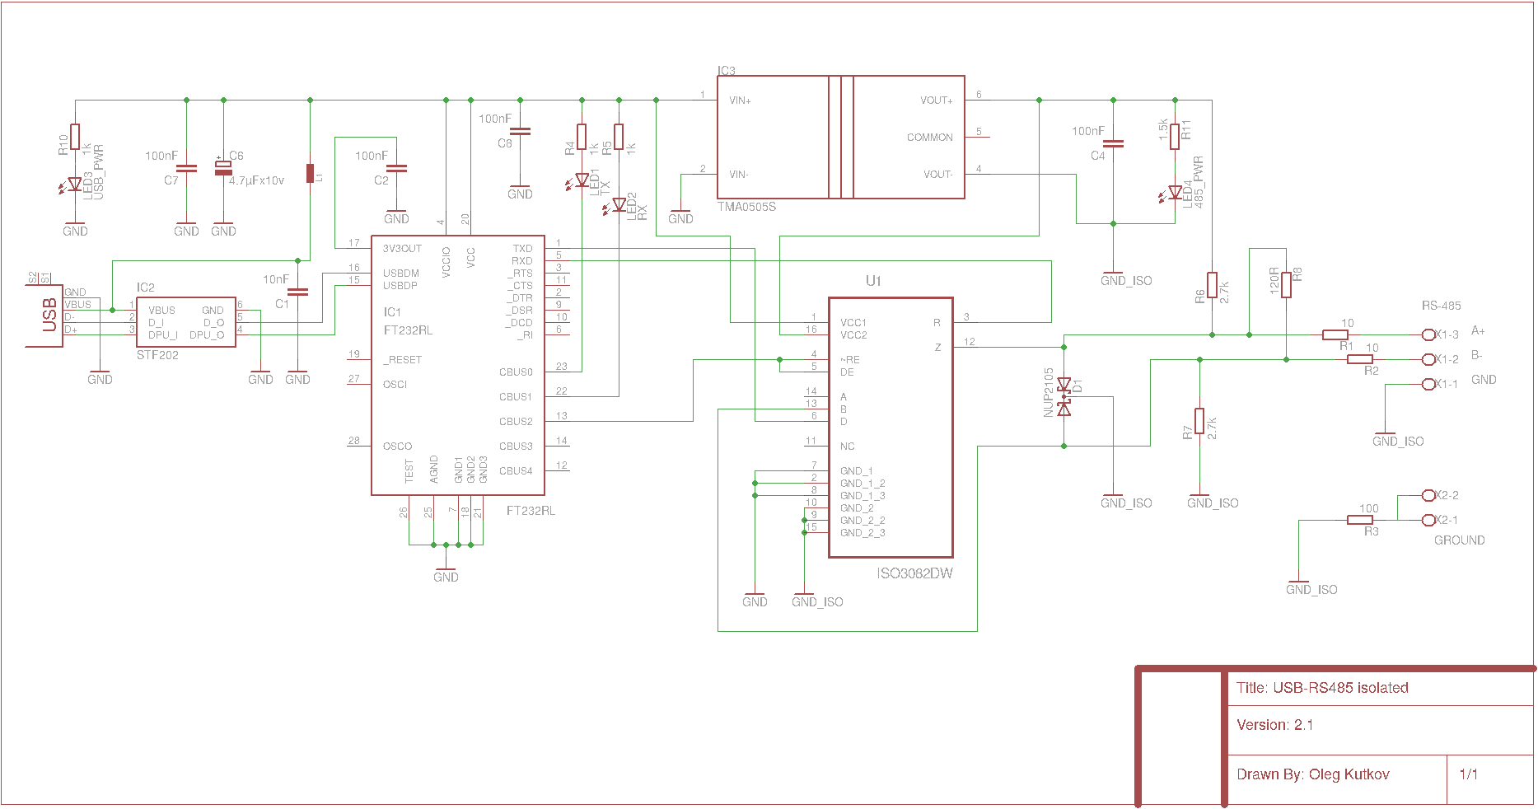Click the L1 inductor symbol
The height and width of the screenshot is (809, 1538).
coord(310,173)
